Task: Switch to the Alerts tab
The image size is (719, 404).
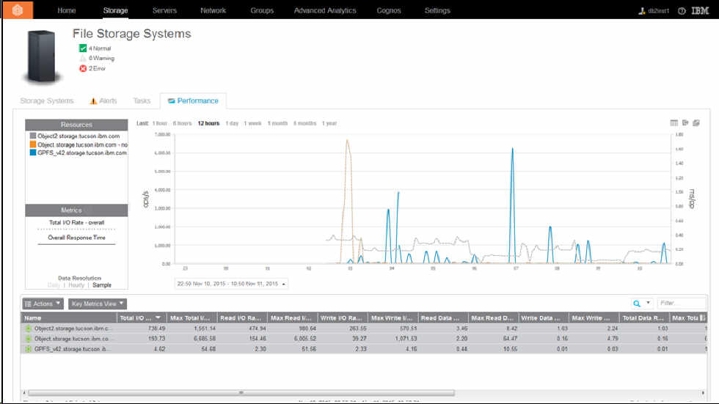Action: [103, 100]
